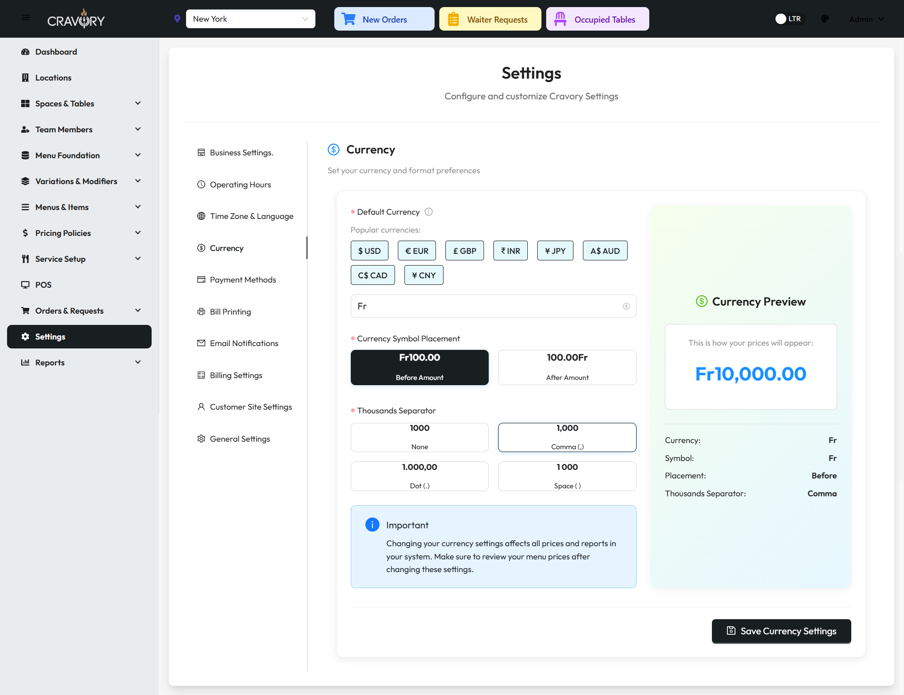Click Save Currency Settings

point(782,631)
